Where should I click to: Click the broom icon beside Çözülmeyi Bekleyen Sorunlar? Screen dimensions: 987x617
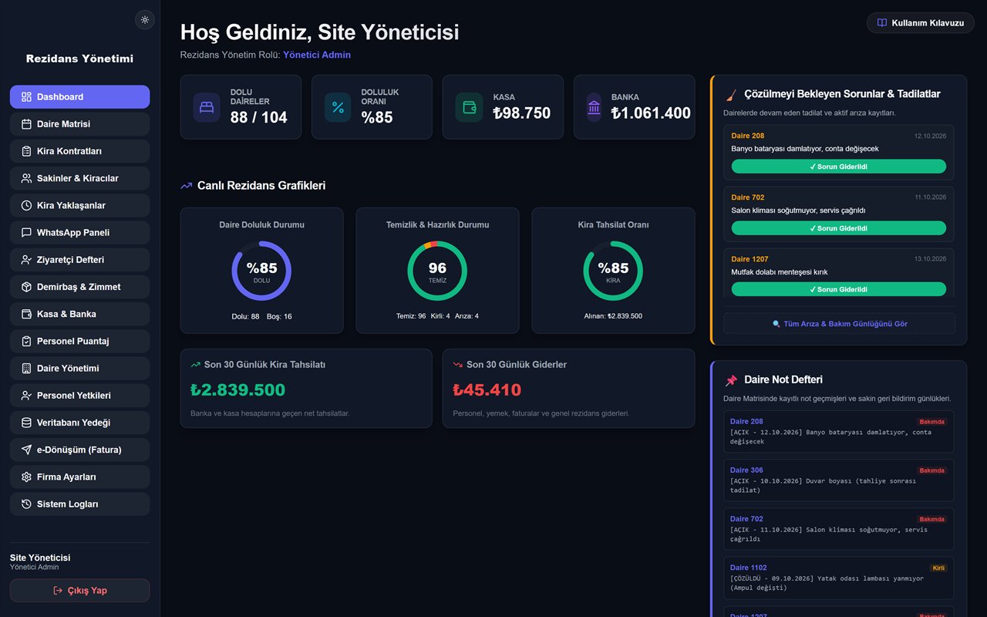pos(731,95)
